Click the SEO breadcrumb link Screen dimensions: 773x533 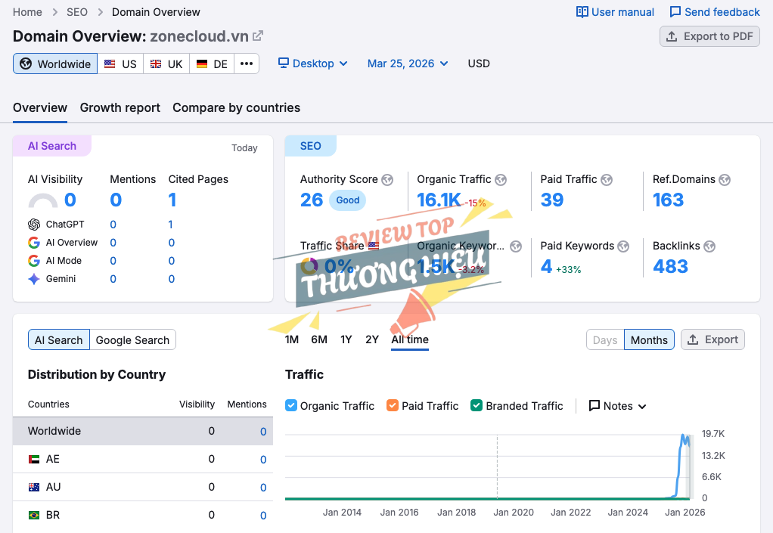point(76,11)
